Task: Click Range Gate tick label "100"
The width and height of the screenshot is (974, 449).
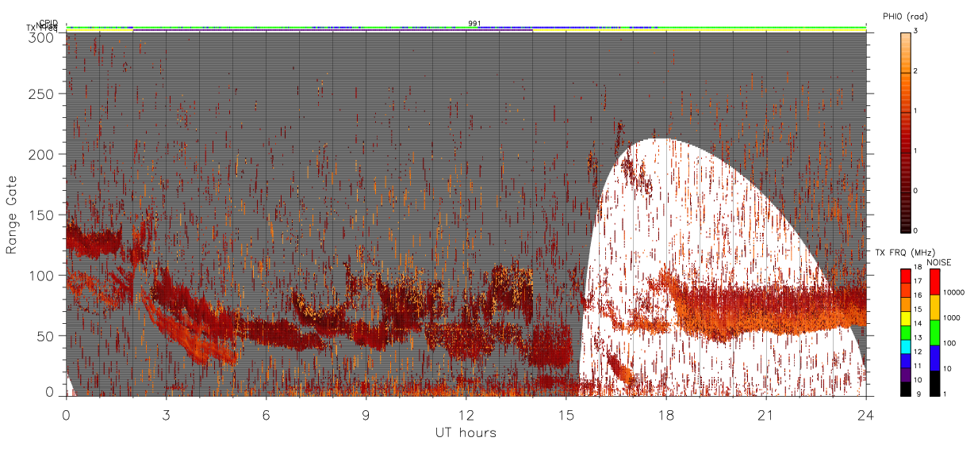Action: pos(41,275)
